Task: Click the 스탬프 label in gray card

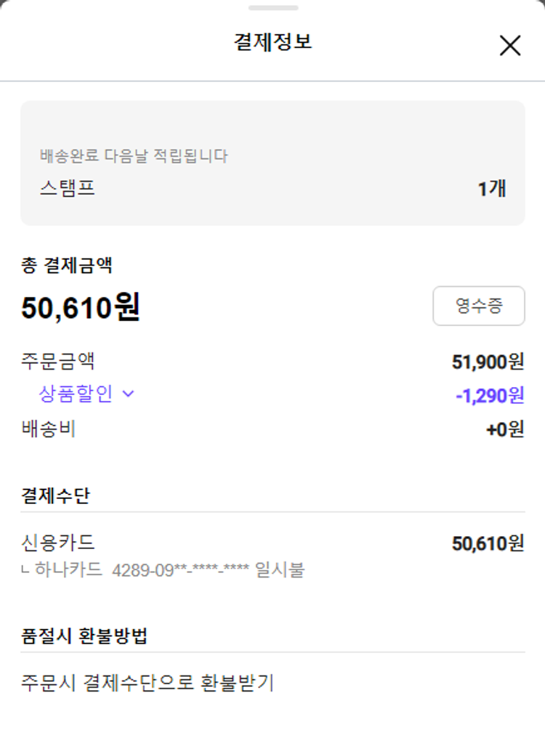Action: 68,189
